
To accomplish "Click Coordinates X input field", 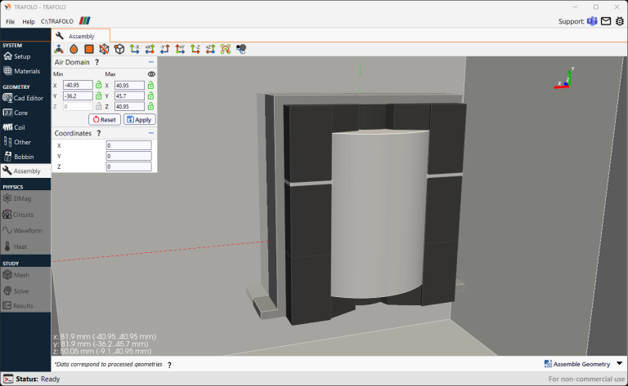I will click(129, 145).
